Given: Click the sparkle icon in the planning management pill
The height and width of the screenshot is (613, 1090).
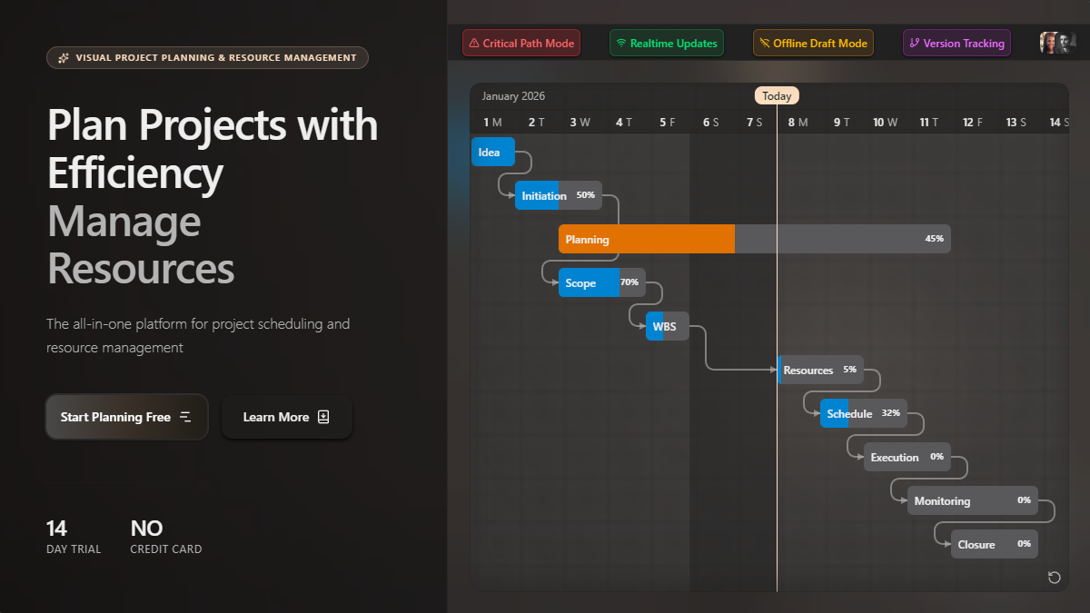Looking at the screenshot, I should pyautogui.click(x=62, y=57).
